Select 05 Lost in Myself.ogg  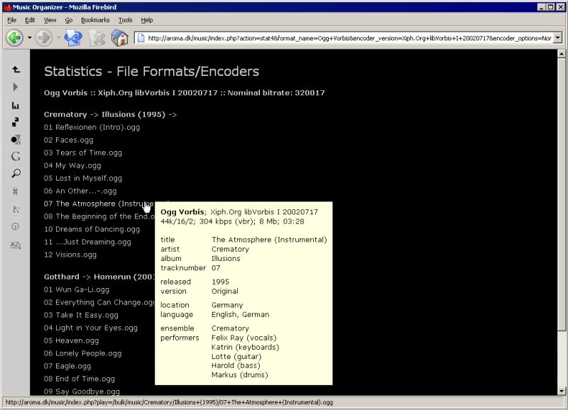click(83, 178)
